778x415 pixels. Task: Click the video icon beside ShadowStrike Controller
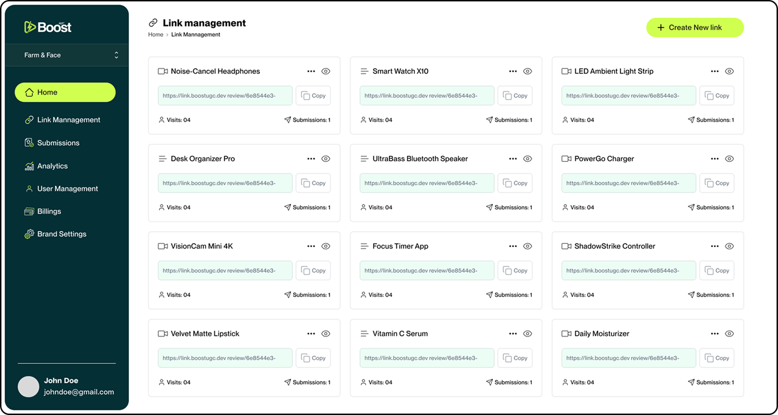566,246
